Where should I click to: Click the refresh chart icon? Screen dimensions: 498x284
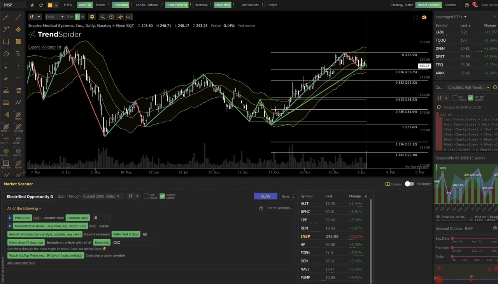(x=41, y=5)
